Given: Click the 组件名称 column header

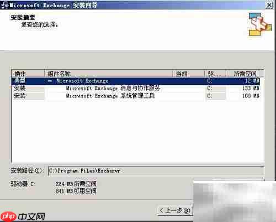Looking at the screenshot, I should [x=108, y=74].
